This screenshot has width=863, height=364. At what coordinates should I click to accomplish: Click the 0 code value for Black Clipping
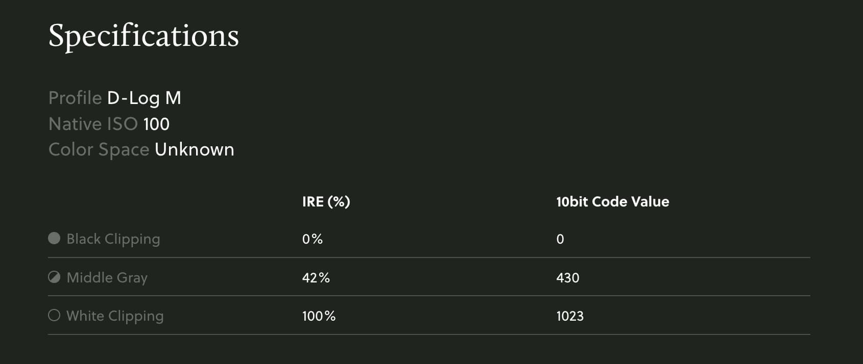click(x=560, y=239)
